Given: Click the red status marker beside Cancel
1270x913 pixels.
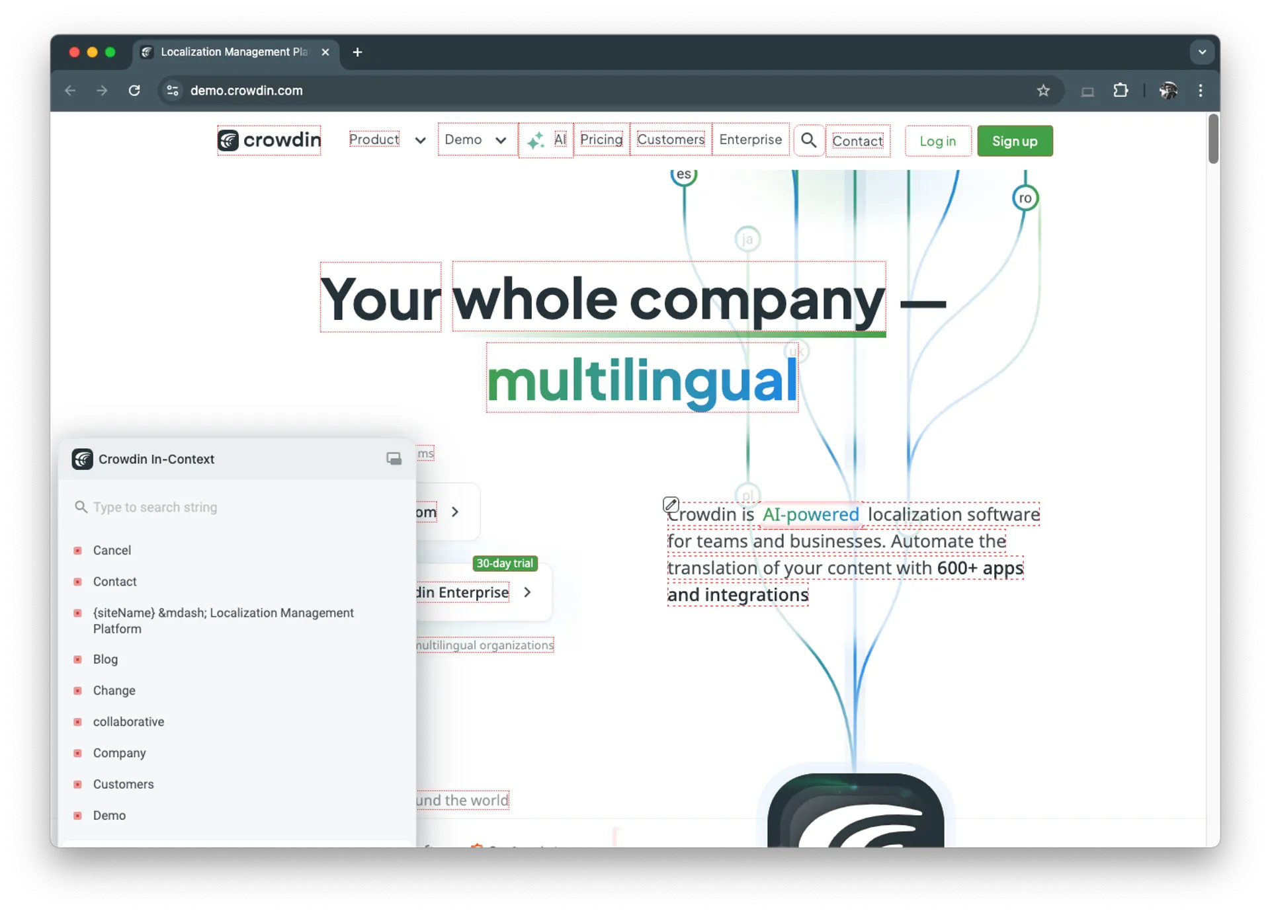Looking at the screenshot, I should tap(77, 550).
